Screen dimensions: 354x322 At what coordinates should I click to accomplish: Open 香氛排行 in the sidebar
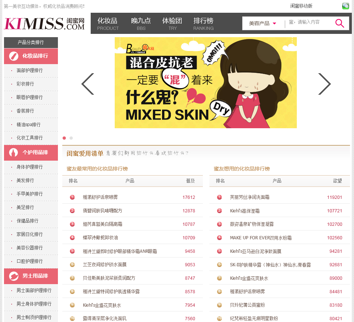[25, 111]
